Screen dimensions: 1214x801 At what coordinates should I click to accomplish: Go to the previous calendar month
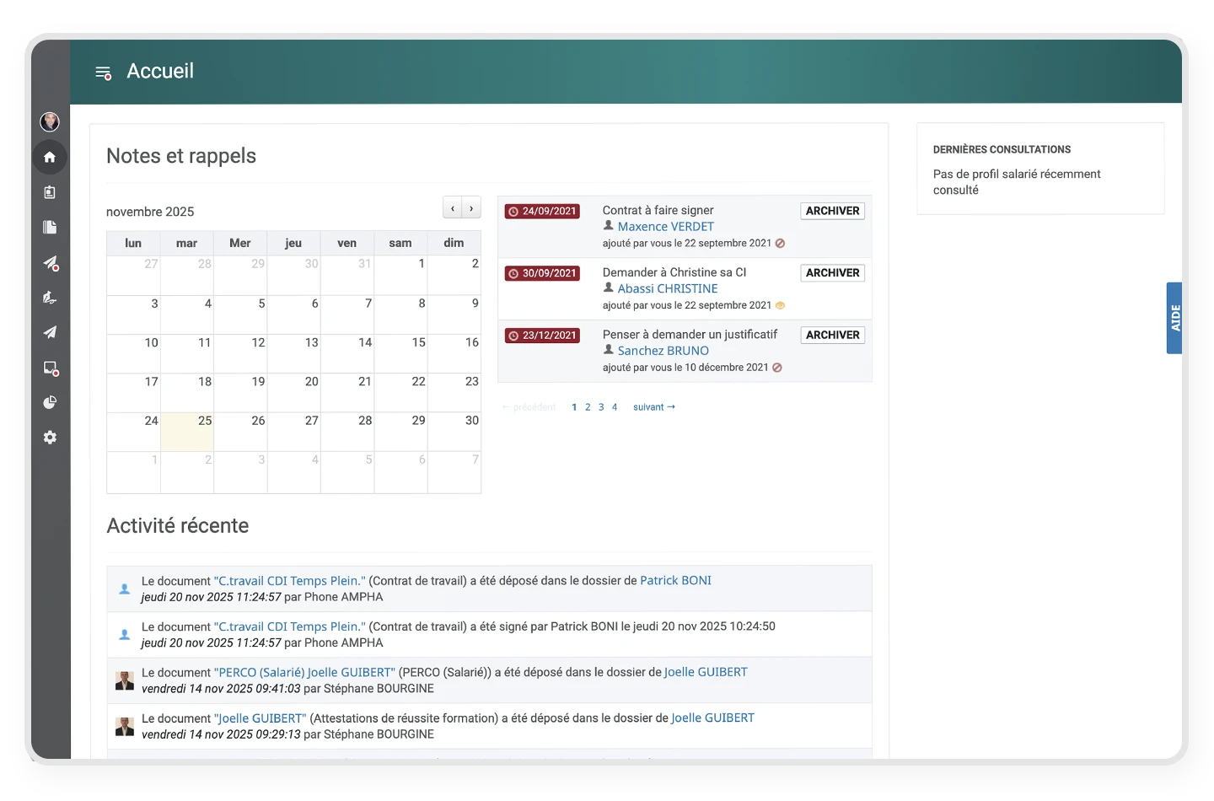[453, 208]
